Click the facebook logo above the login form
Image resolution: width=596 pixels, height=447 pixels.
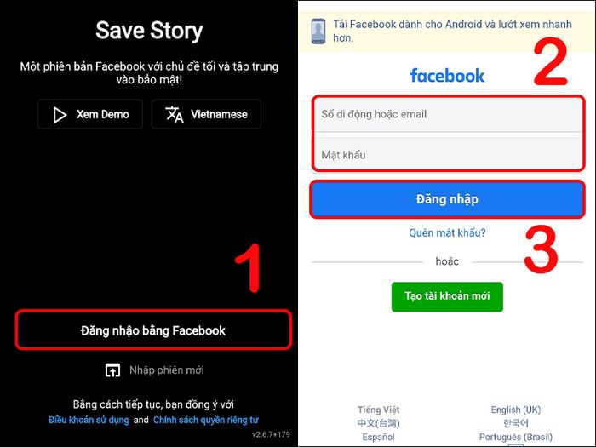tap(447, 76)
